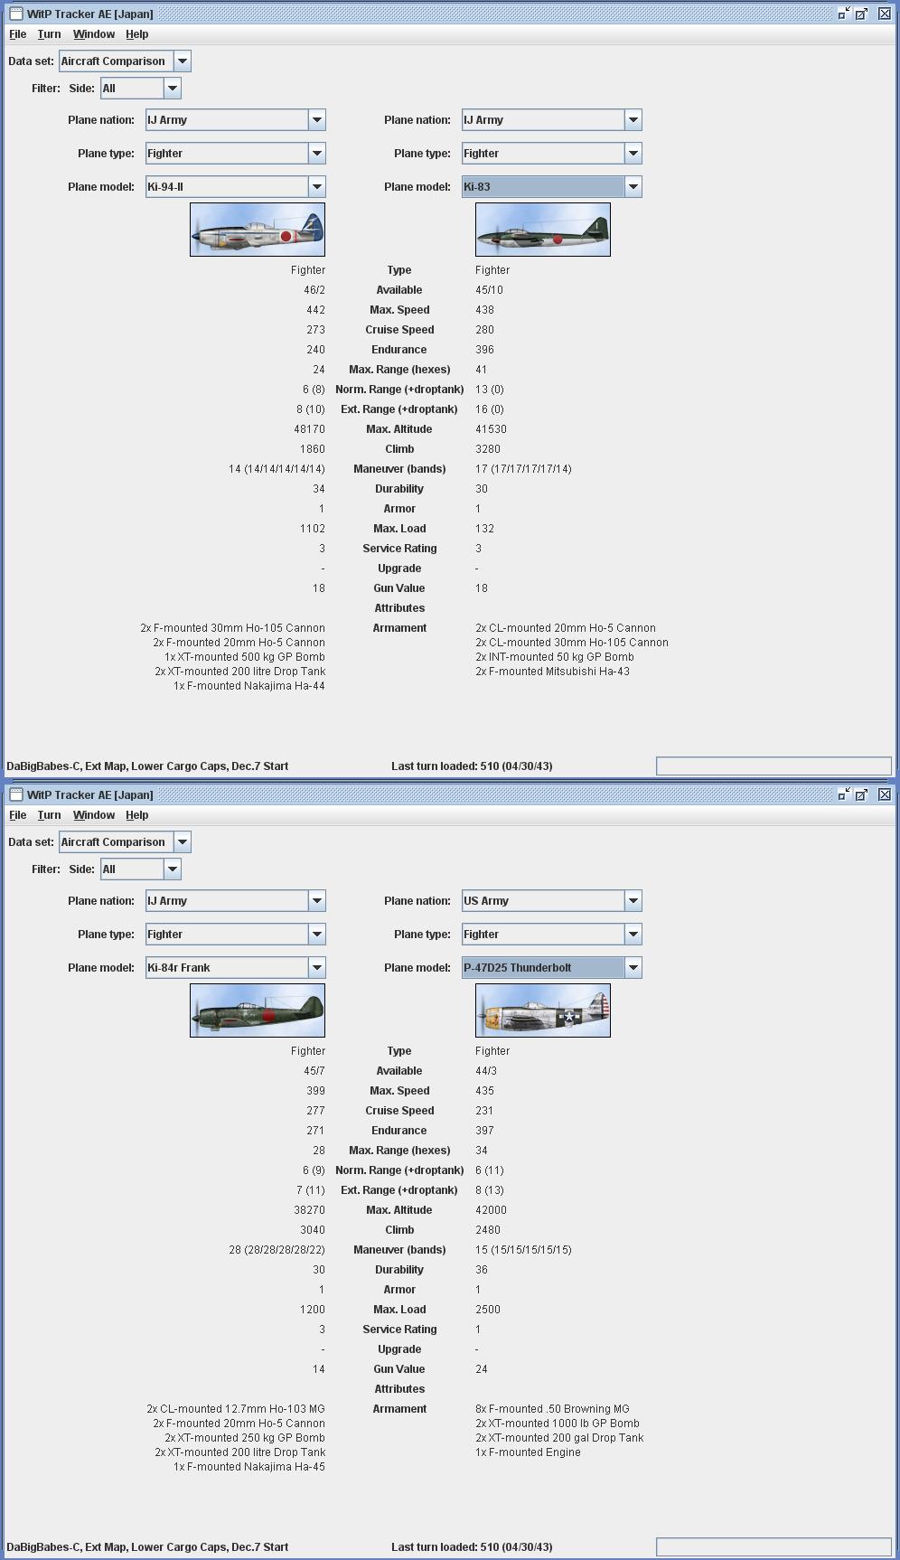Click Thunderbolt gun value 24
The image size is (900, 1560).
(482, 1369)
